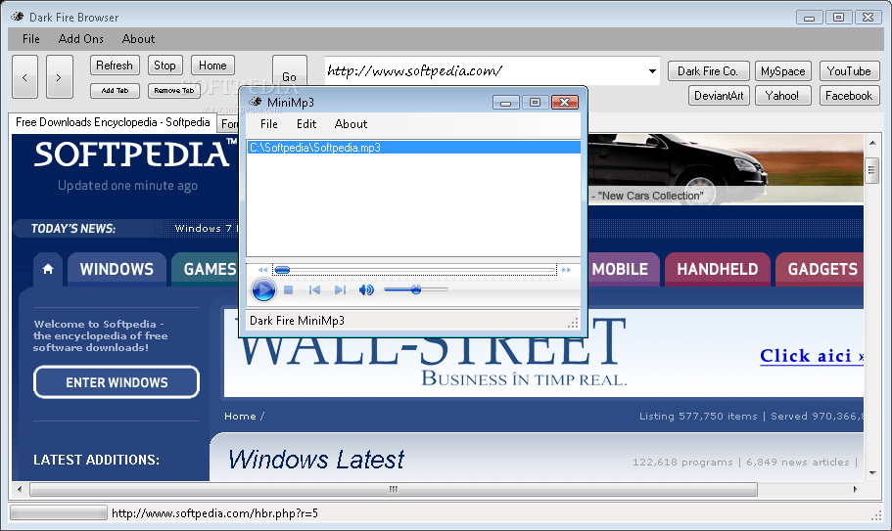Click the MiniMp3 stop button

289,290
